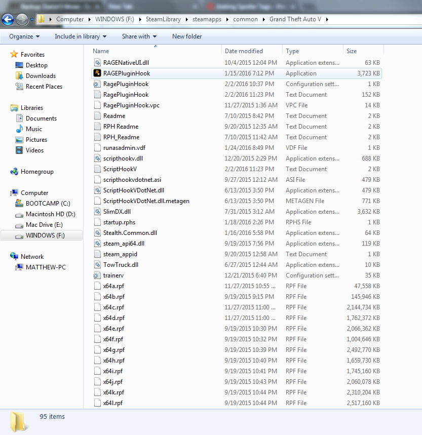Click the Music library note icon

(x=19, y=129)
